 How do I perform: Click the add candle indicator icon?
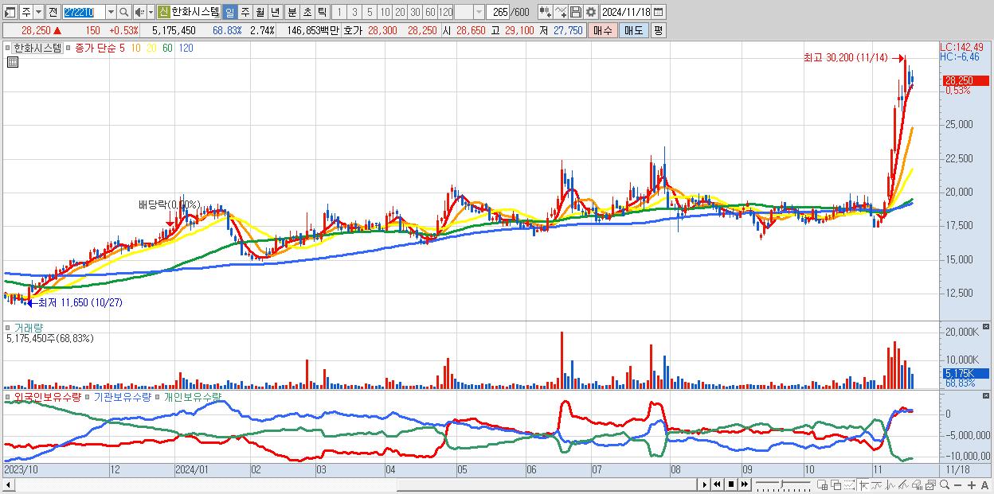[x=545, y=12]
